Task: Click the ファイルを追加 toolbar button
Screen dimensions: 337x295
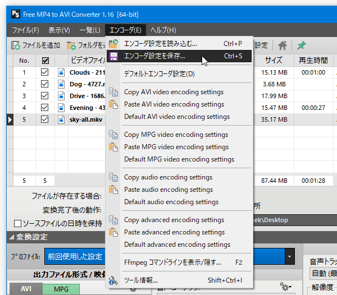Action: tap(36, 45)
